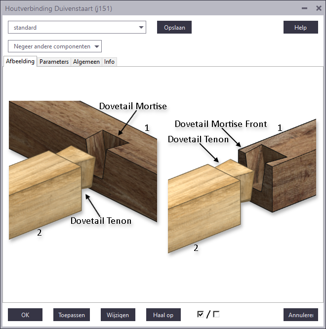Click the checked checkbox icon left of slash
326x329 pixels.
201,314
